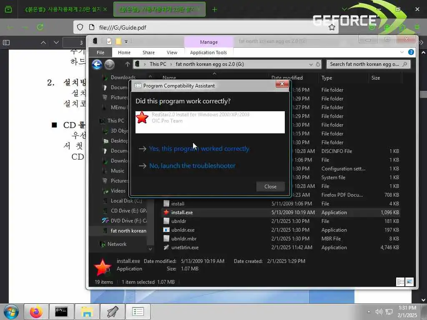Open tracking protection shield in URL bar
The height and width of the screenshot is (320, 427).
pyautogui.click(x=80, y=27)
